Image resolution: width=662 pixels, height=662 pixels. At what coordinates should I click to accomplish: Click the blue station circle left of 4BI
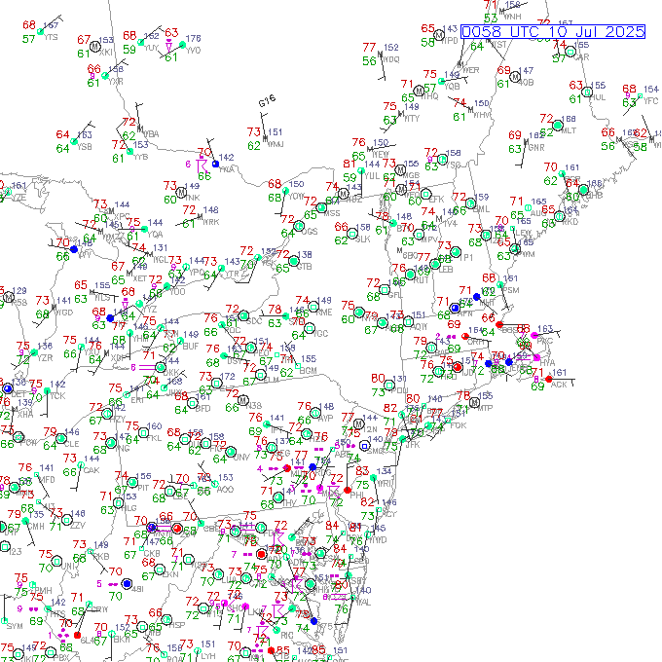click(x=127, y=584)
